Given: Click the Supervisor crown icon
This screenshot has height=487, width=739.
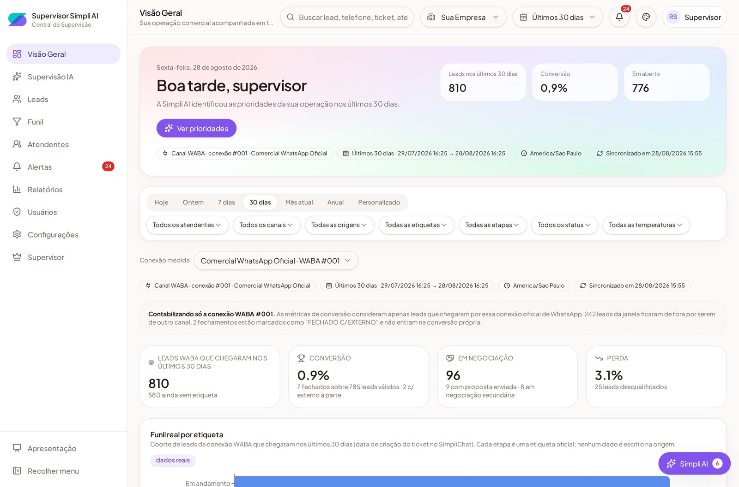Looking at the screenshot, I should pyautogui.click(x=17, y=257).
